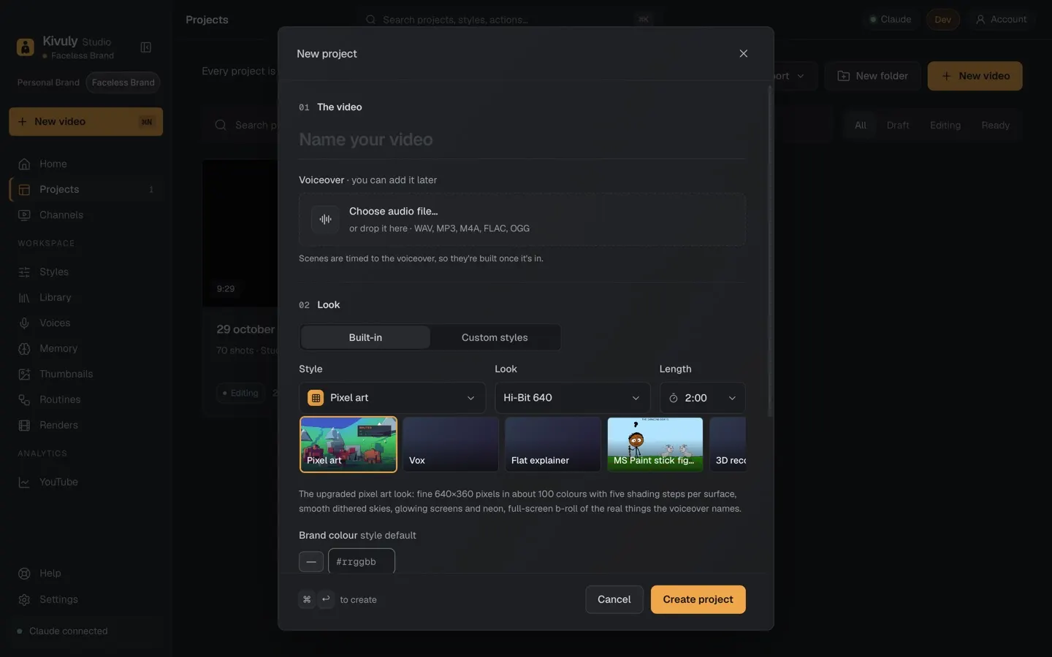Open Home from the sidebar
The height and width of the screenshot is (657, 1052).
click(x=86, y=164)
